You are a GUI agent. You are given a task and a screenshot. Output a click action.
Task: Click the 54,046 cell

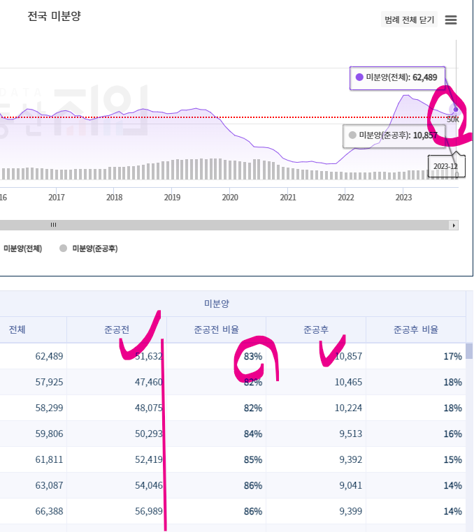click(x=149, y=485)
